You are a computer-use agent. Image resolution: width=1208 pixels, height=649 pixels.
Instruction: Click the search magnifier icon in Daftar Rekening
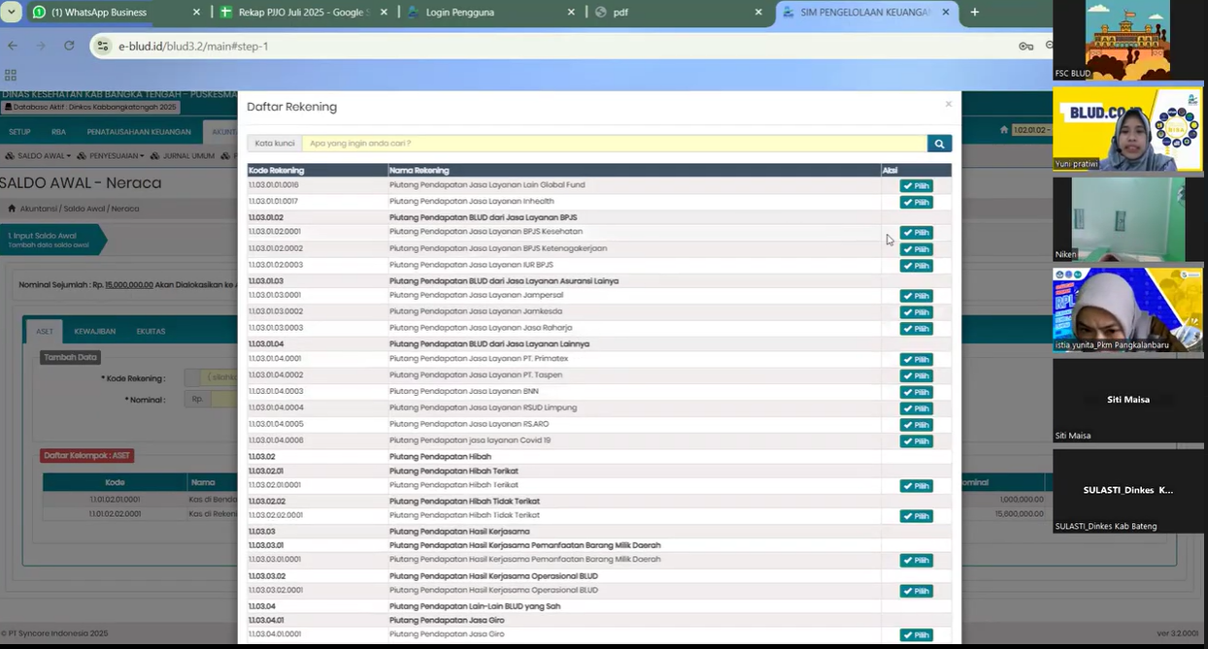[939, 144]
